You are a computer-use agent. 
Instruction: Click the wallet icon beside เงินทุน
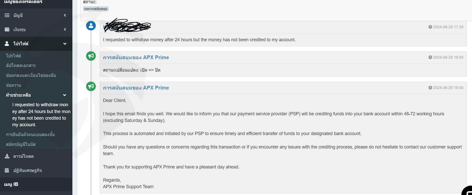pyautogui.click(x=7, y=30)
